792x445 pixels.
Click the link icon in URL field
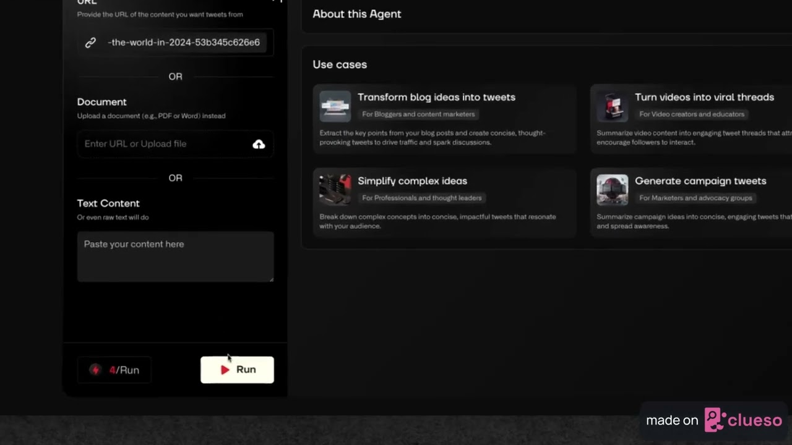90,43
